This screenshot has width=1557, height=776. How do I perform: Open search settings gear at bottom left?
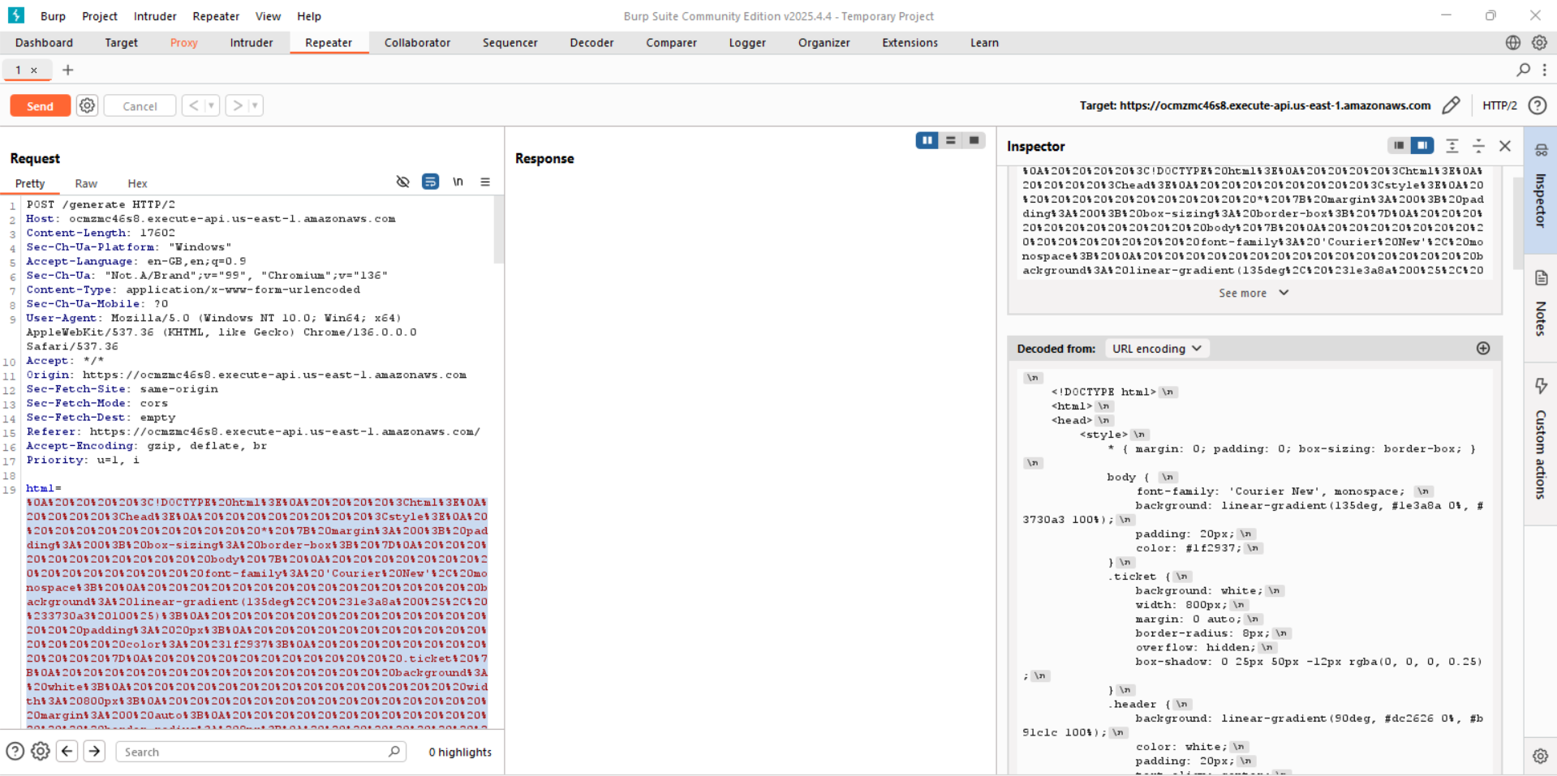41,752
